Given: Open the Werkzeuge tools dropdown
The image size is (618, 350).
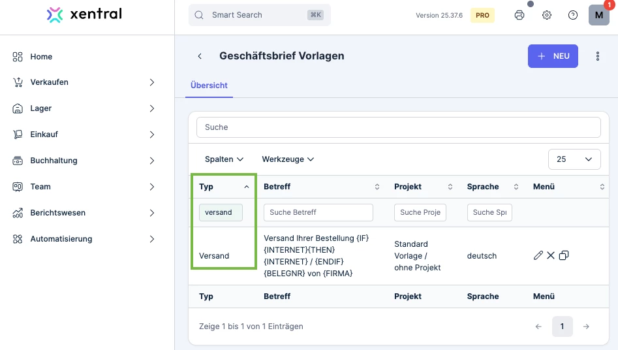Looking at the screenshot, I should coord(288,159).
